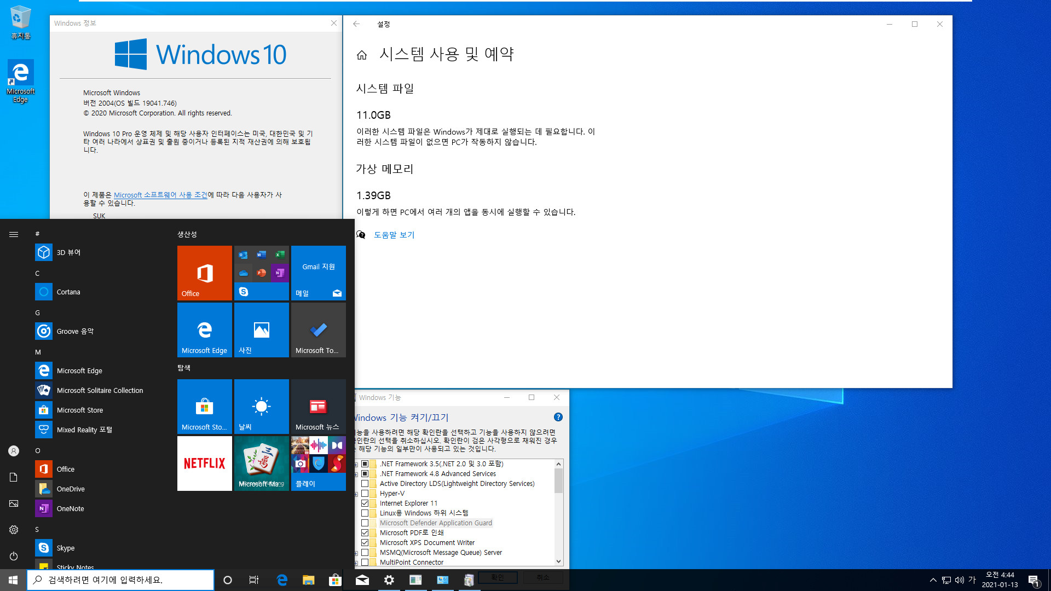Open Microsoft 소프트웨어 사용 조건 link
This screenshot has width=1051, height=591.
(160, 195)
